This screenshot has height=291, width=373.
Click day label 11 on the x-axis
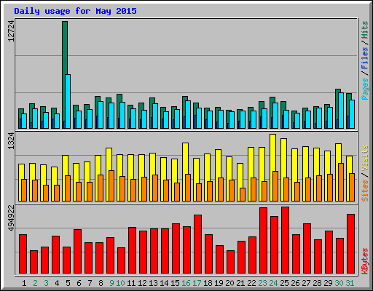(x=131, y=283)
